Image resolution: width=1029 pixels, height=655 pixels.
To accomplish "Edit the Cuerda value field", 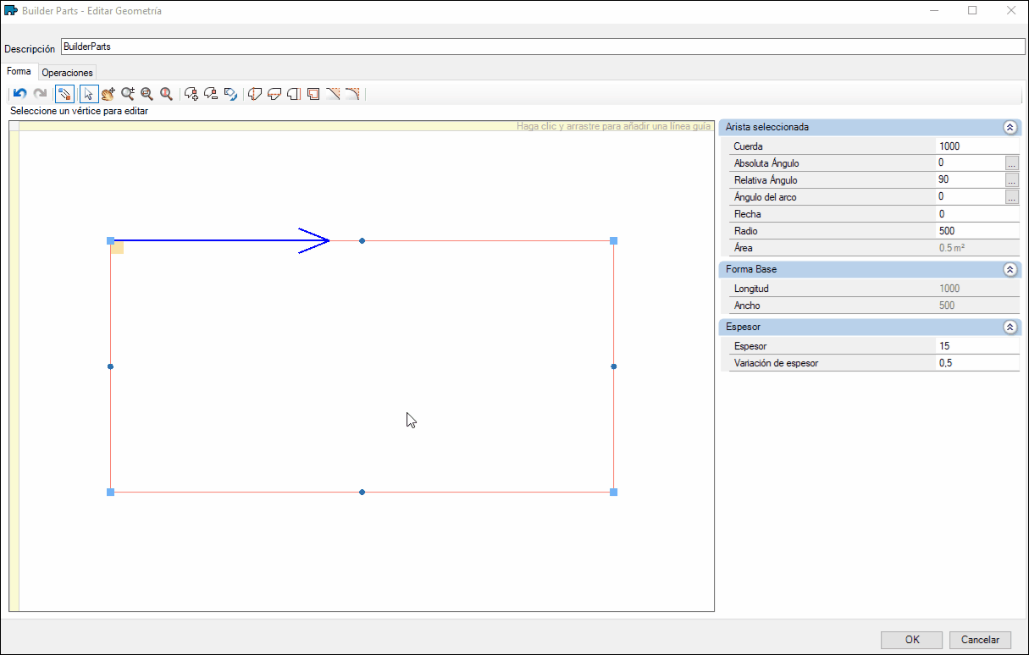I will 977,146.
